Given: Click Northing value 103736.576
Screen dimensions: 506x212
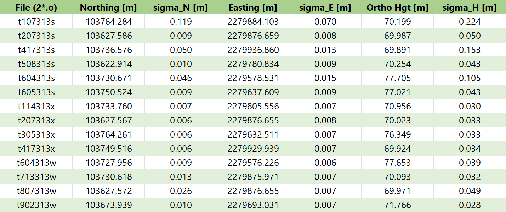Looking at the screenshot, I should coord(109,50).
